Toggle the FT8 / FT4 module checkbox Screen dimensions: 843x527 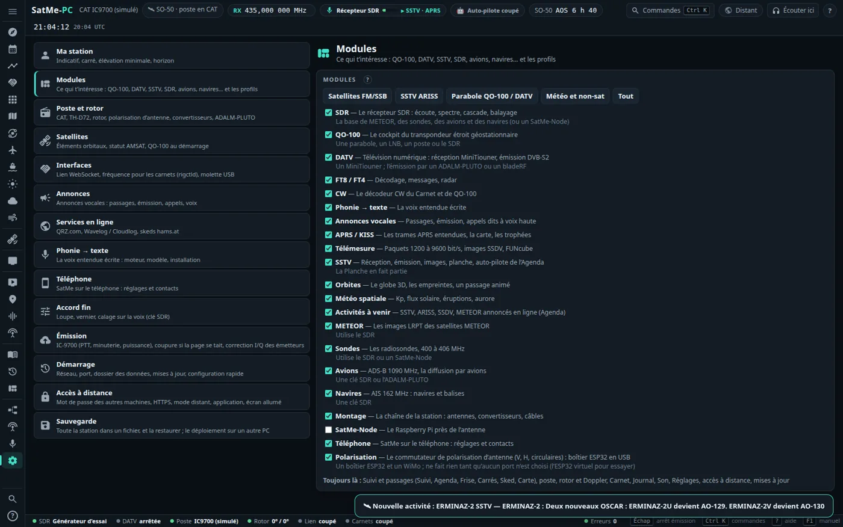328,180
